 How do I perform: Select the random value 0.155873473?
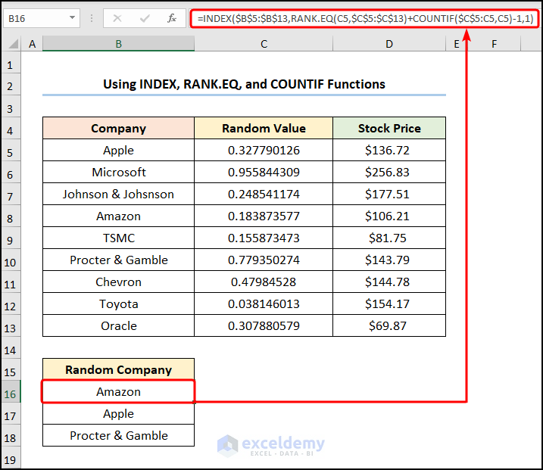click(264, 238)
